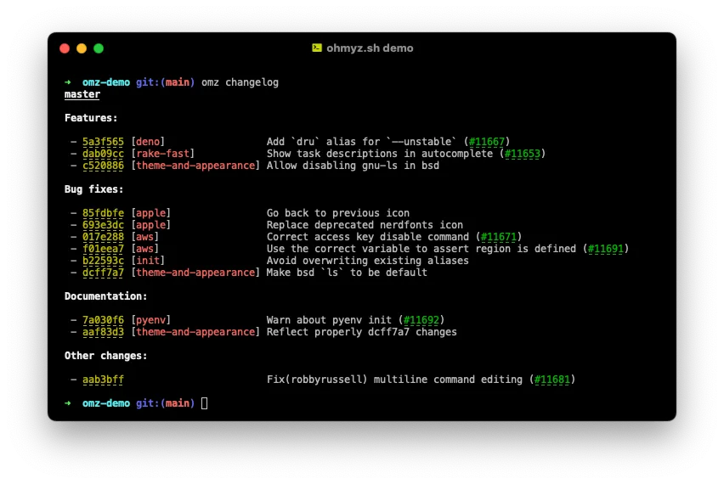Screen dimensions: 724x484
Task: Open commit hash 5a3f565
Action: [103, 142]
